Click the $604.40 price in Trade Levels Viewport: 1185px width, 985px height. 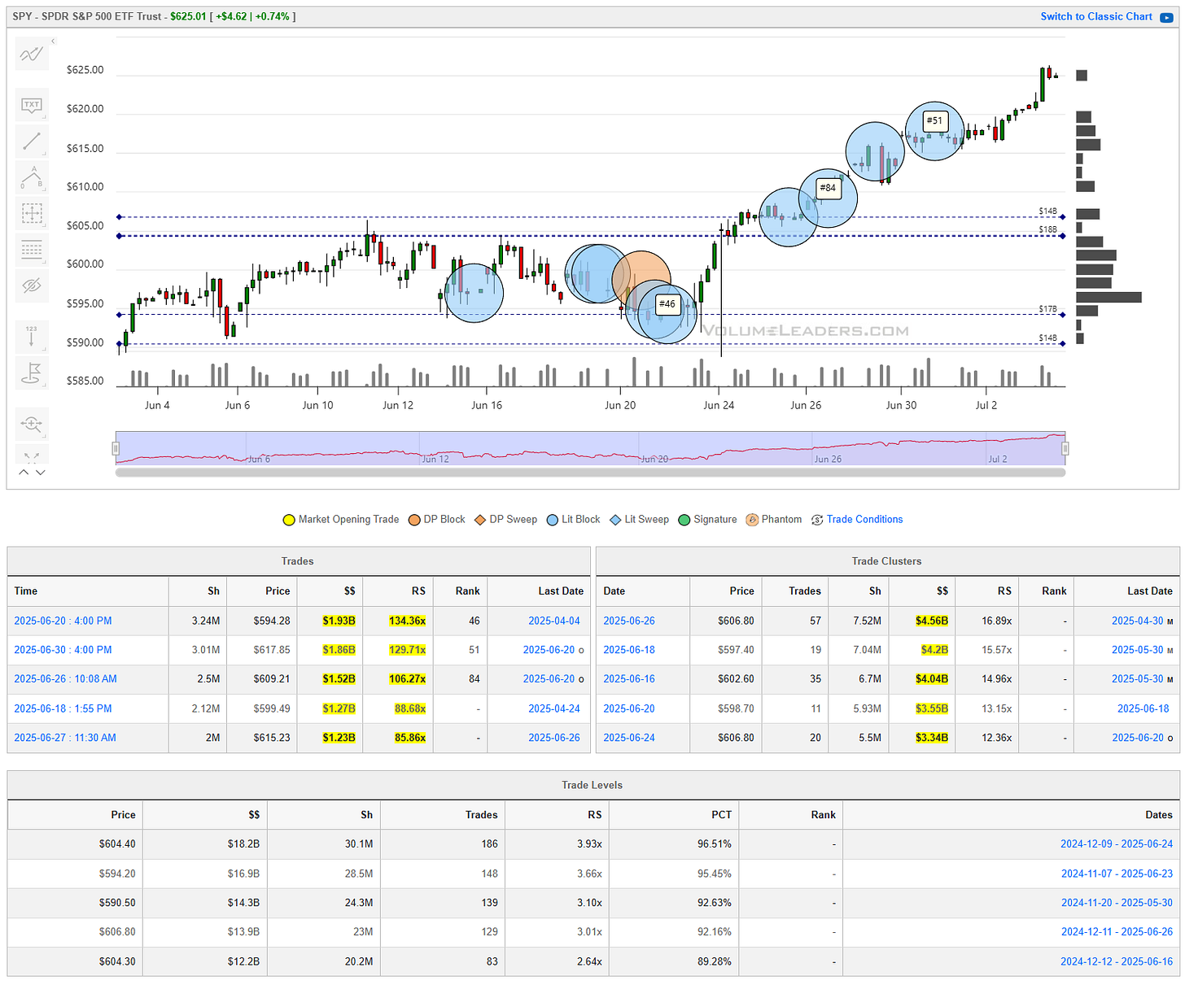117,844
